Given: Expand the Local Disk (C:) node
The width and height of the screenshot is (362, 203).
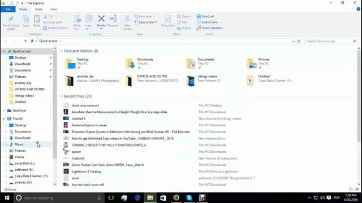Looking at the screenshot, I should click(6, 163).
